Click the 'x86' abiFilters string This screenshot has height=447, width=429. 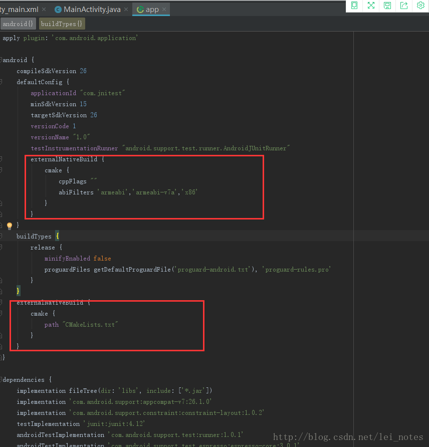click(x=189, y=192)
